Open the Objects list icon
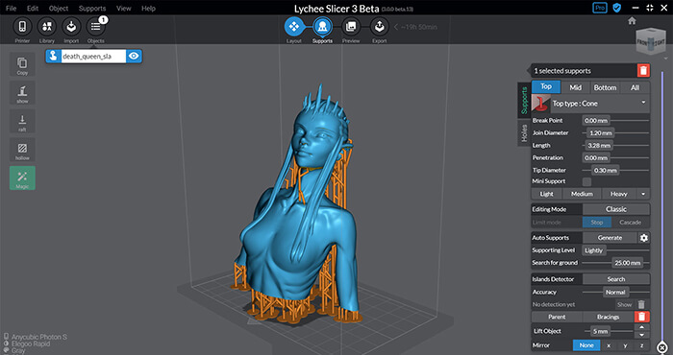The width and height of the screenshot is (673, 355). 96,27
